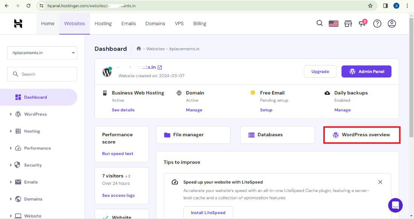Click the Upgrade button

(x=320, y=71)
